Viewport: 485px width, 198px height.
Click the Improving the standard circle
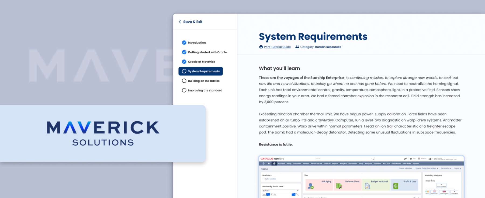click(184, 90)
